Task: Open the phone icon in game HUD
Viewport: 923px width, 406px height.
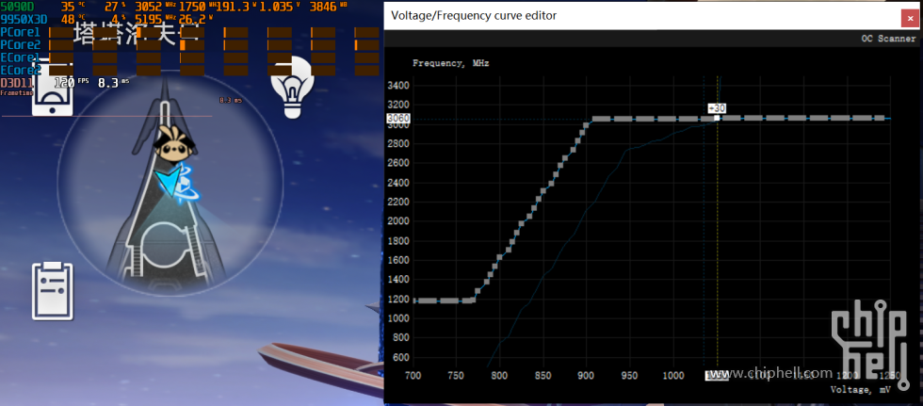Action: coord(53,89)
